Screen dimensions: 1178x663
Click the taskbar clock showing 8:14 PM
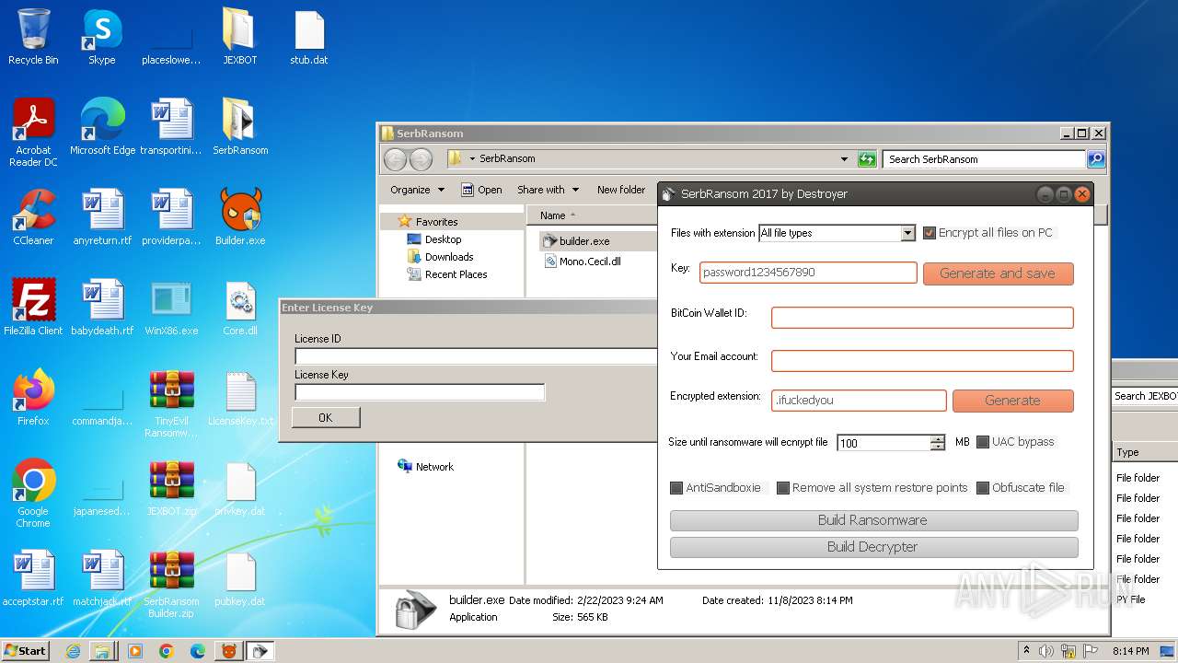coord(1130,651)
